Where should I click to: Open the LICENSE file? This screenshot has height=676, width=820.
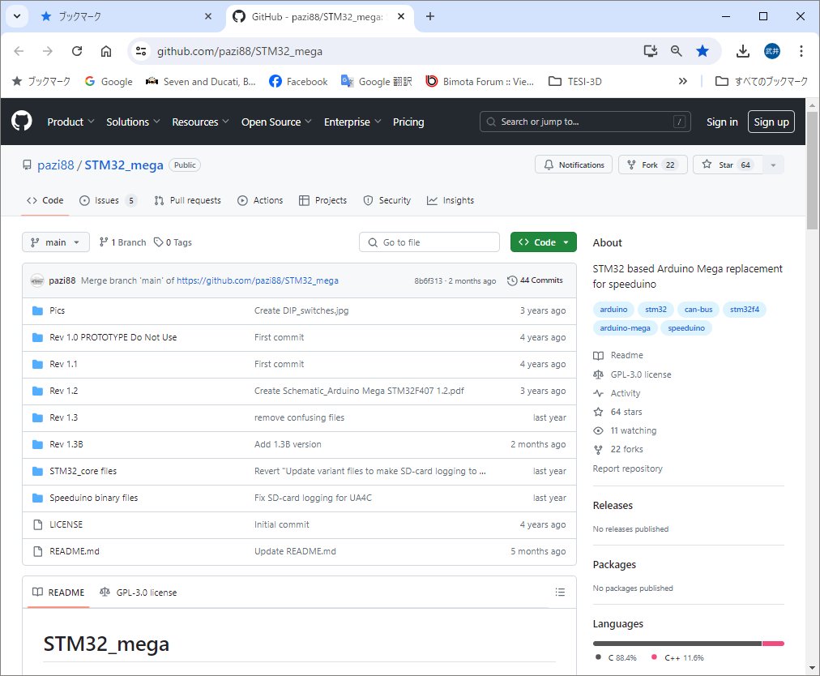pyautogui.click(x=66, y=524)
